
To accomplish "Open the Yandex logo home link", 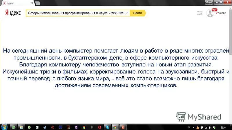I will (x=13, y=13).
